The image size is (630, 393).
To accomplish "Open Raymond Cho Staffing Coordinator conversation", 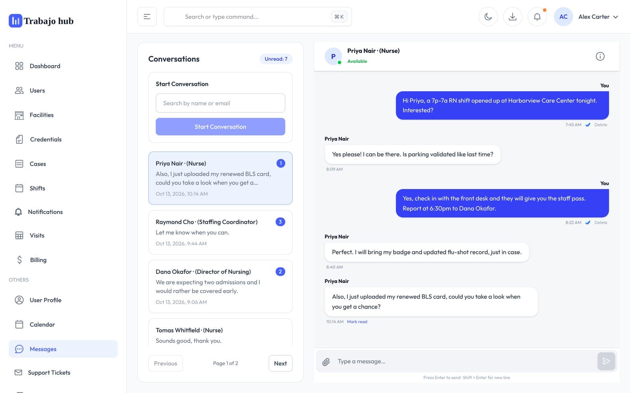I will click(x=220, y=232).
